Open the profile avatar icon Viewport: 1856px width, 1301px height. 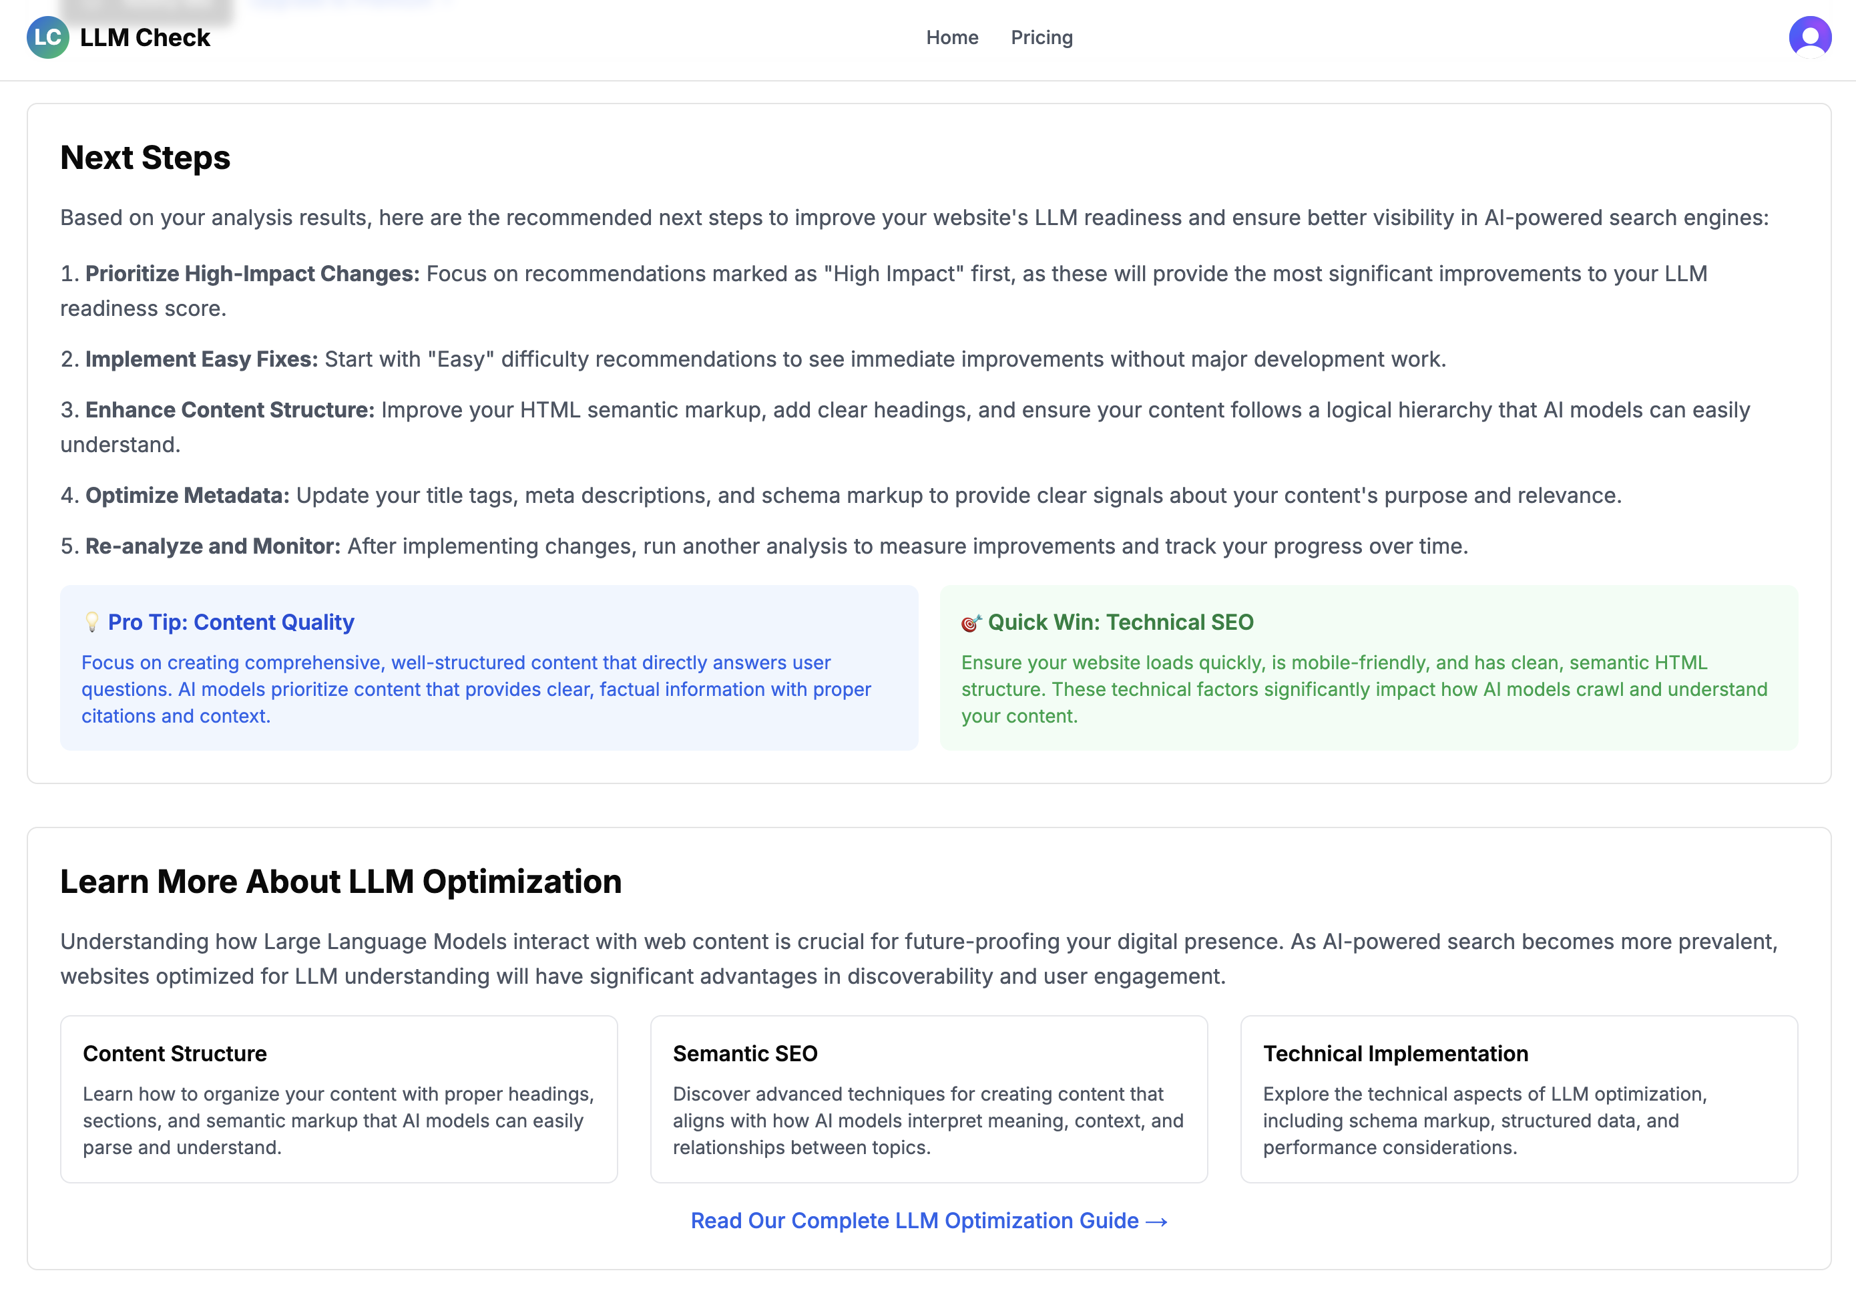click(1811, 35)
